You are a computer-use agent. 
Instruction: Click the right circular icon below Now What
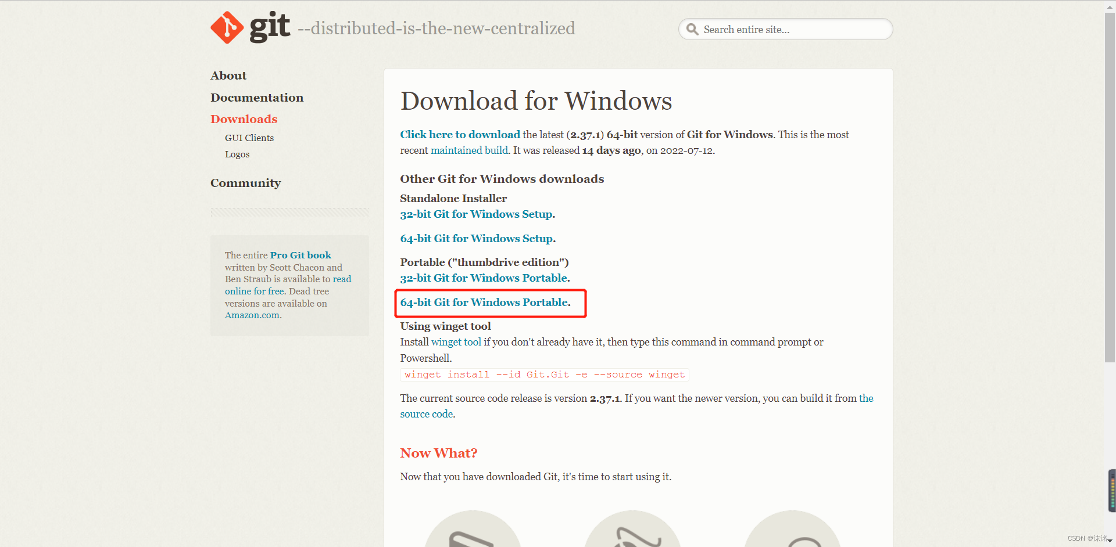coord(792,529)
